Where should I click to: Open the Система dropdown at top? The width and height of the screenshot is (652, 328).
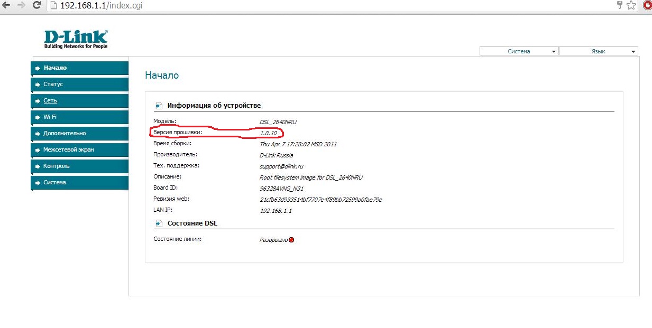click(519, 51)
